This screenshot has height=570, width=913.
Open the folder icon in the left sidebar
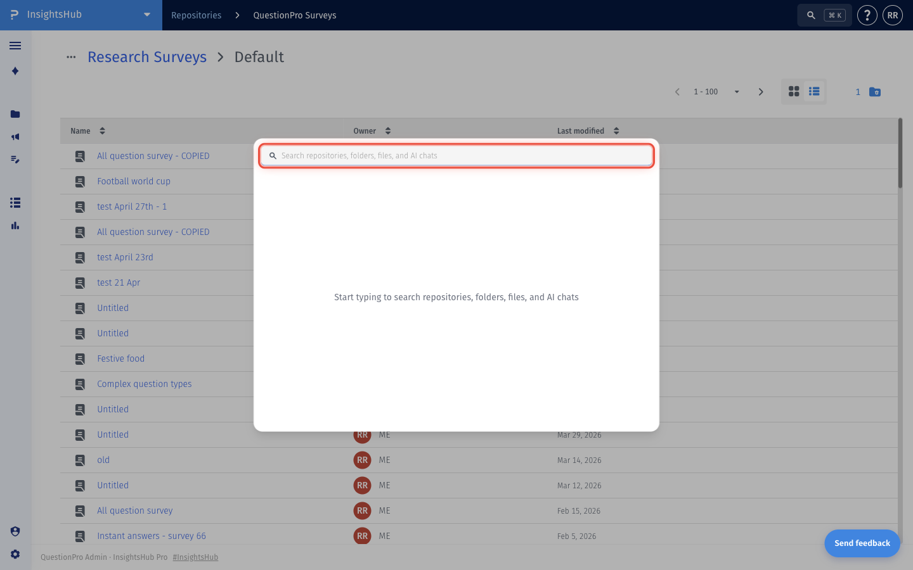(x=15, y=114)
